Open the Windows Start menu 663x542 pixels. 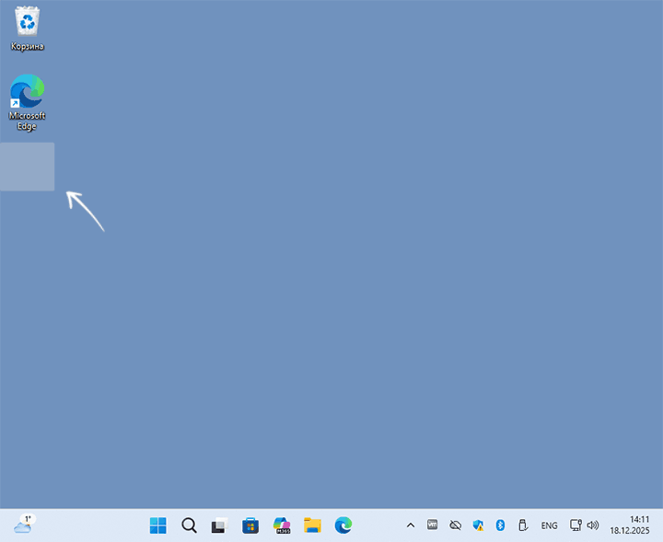(x=158, y=525)
